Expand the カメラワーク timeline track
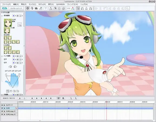The image size is (156, 122). click(5, 105)
